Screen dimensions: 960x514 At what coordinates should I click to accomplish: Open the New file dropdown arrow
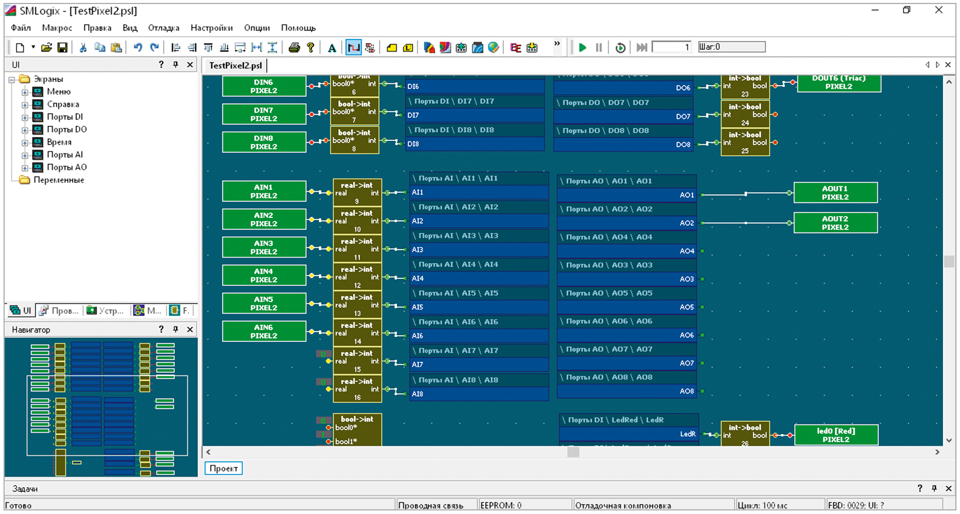(33, 47)
